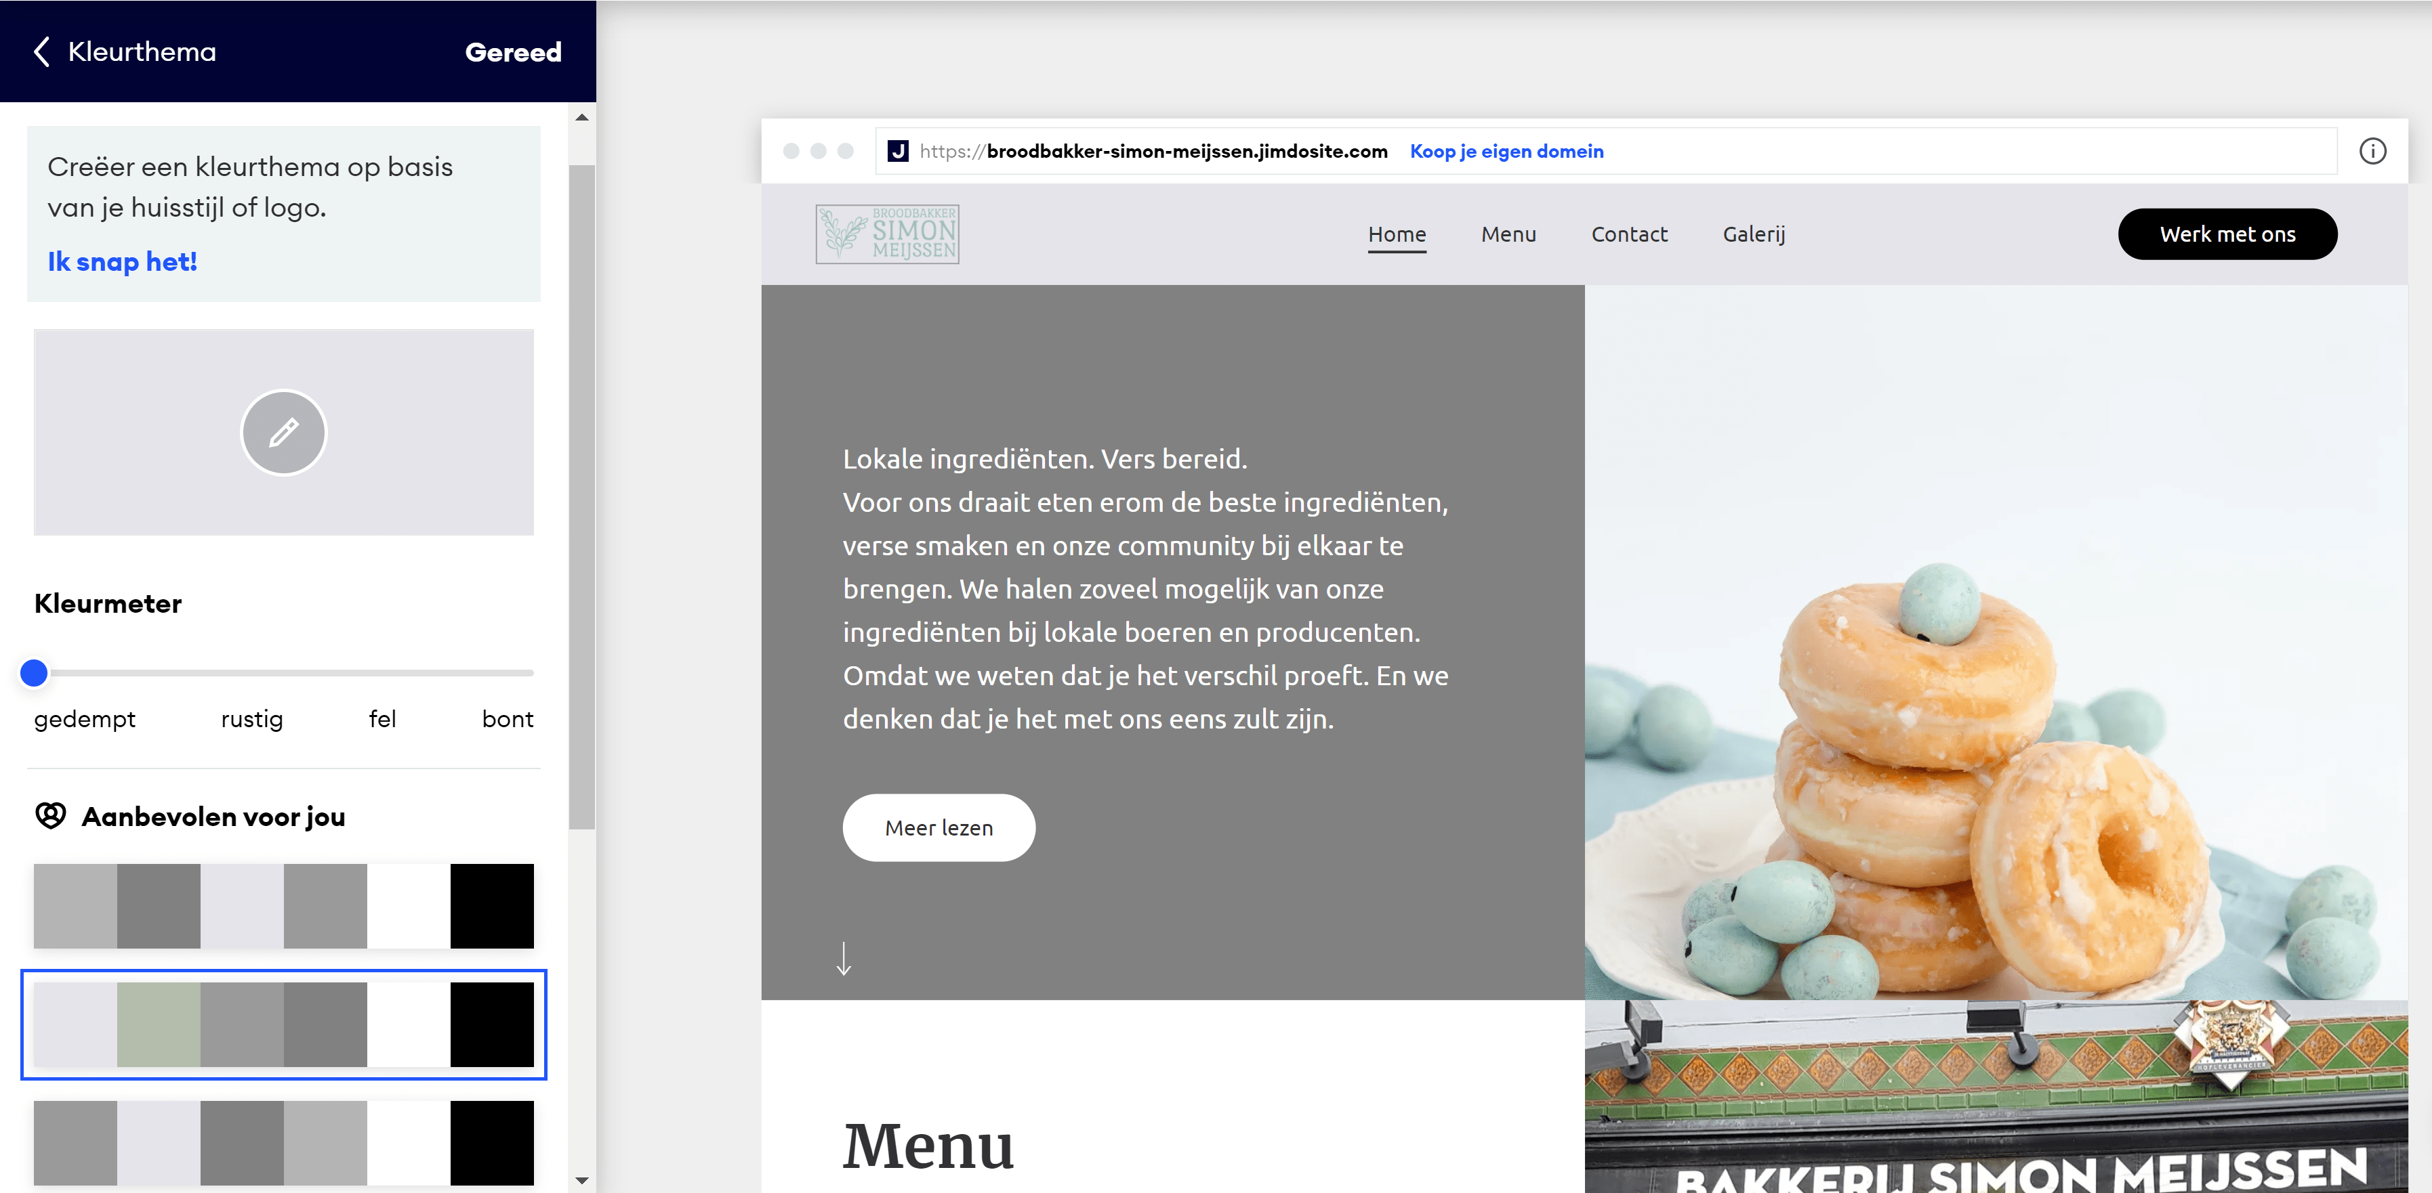Viewport: 2432px width, 1193px height.
Task: Set the Kleurmeter slider to fel
Action: (x=382, y=672)
